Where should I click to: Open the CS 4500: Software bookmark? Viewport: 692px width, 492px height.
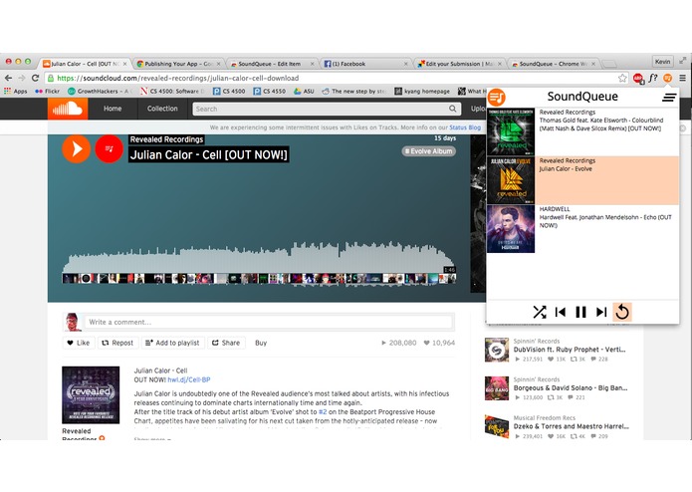click(173, 92)
